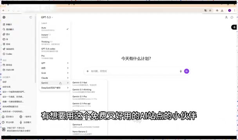This screenshot has width=238, height=140.
Task: Click the user profile icon at top right
Action: pos(226,17)
